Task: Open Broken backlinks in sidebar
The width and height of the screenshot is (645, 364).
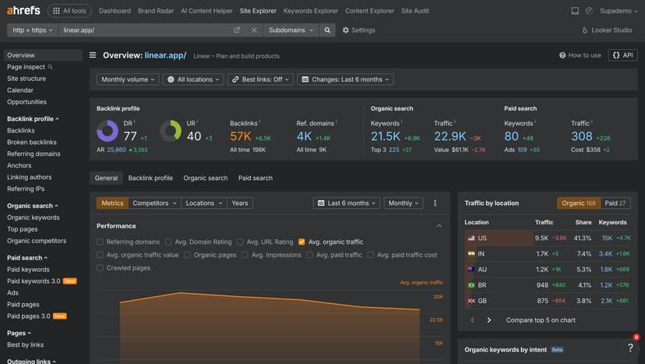Action: (32, 142)
